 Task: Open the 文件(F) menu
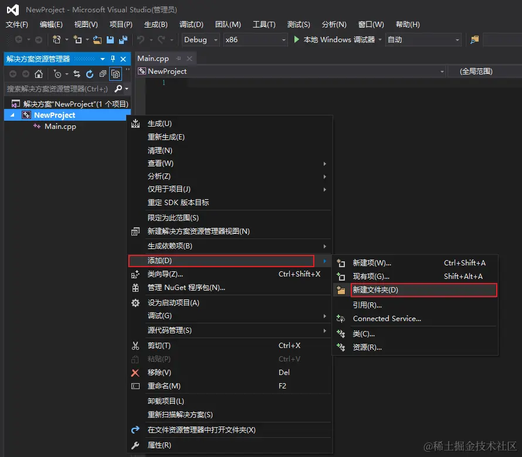click(17, 24)
